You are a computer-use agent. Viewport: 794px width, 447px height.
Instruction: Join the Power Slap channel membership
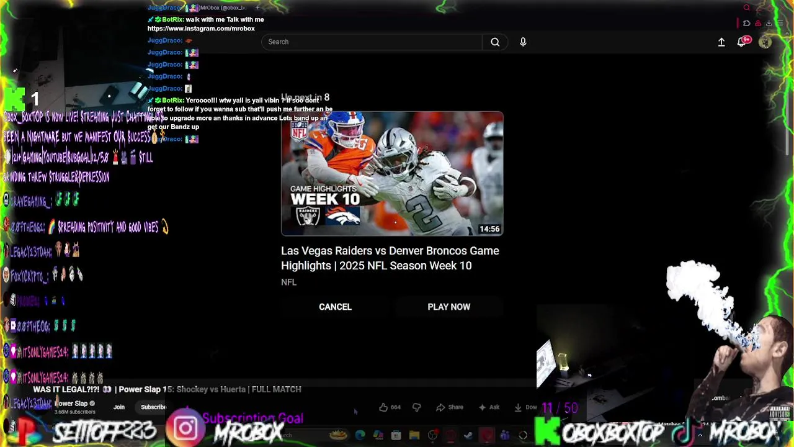[119, 407]
